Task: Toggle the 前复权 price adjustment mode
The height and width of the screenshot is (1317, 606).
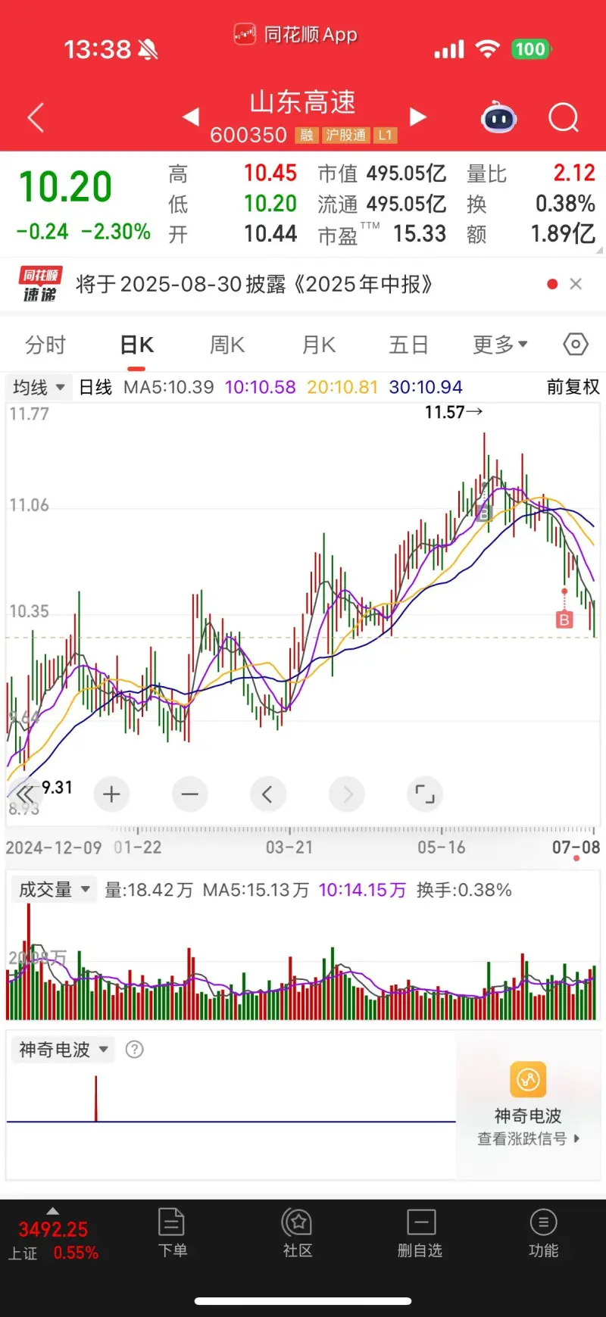Action: 573,387
